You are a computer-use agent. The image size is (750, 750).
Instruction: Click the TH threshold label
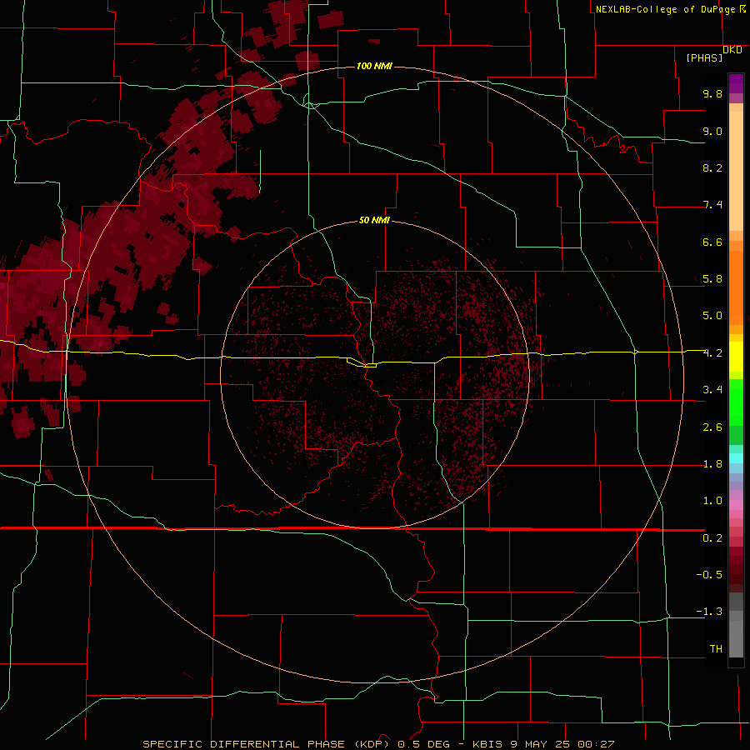pyautogui.click(x=716, y=649)
